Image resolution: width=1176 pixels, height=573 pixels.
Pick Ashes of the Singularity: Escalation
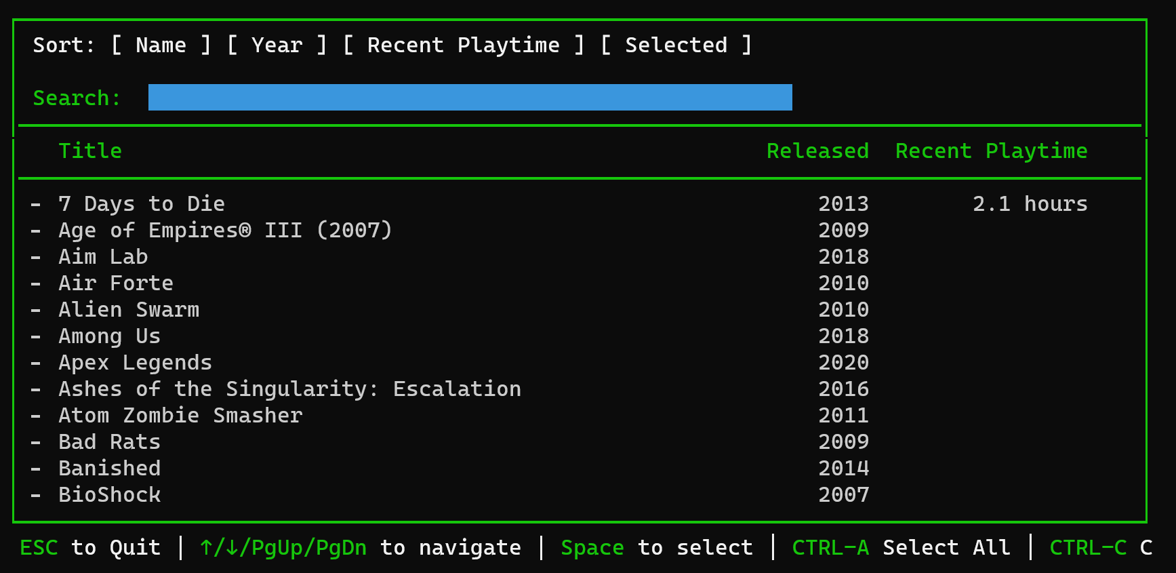559,389
